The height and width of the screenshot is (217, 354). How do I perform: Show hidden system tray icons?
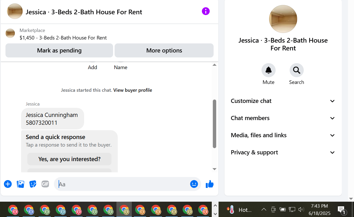click(x=264, y=209)
